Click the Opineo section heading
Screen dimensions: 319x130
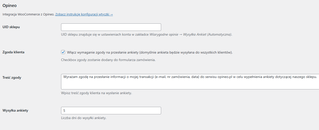(10, 5)
